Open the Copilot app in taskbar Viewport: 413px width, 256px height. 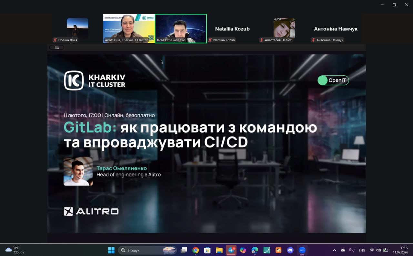pos(243,250)
